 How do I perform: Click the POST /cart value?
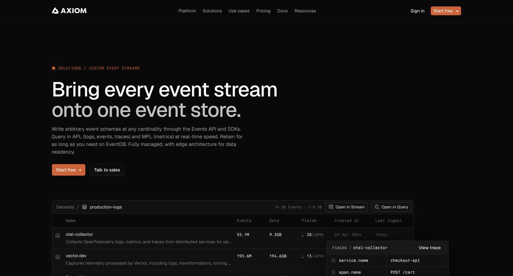point(403,272)
